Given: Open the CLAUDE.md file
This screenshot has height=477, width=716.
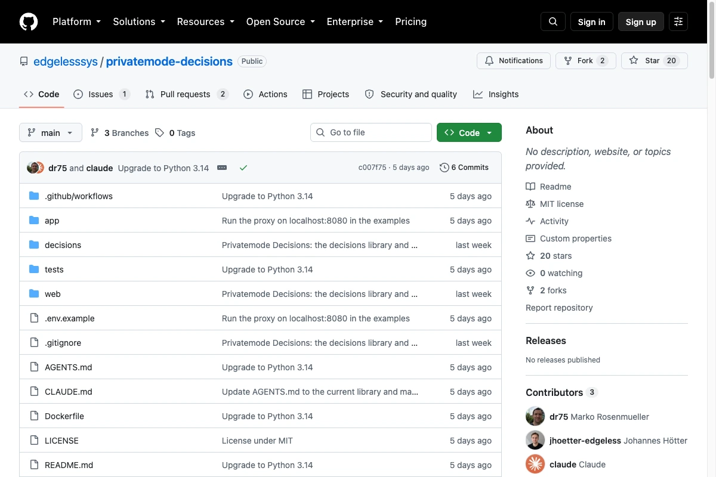Looking at the screenshot, I should 69,392.
